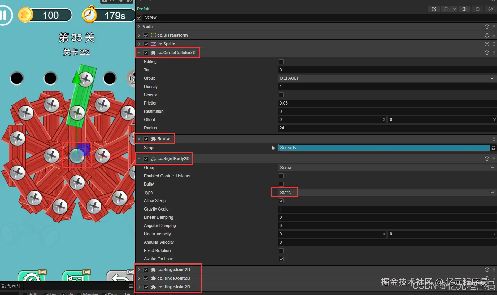Toggle the Screw node active checkbox
The height and width of the screenshot is (295, 497).
tap(139, 17)
